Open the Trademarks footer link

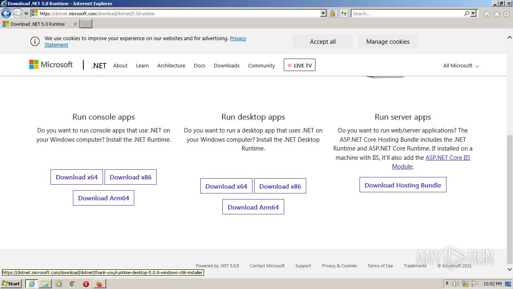coord(415,266)
